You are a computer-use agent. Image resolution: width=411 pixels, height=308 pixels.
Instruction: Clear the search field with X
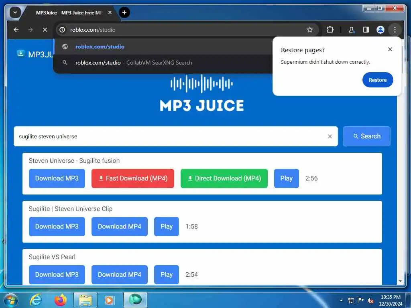pos(330,136)
